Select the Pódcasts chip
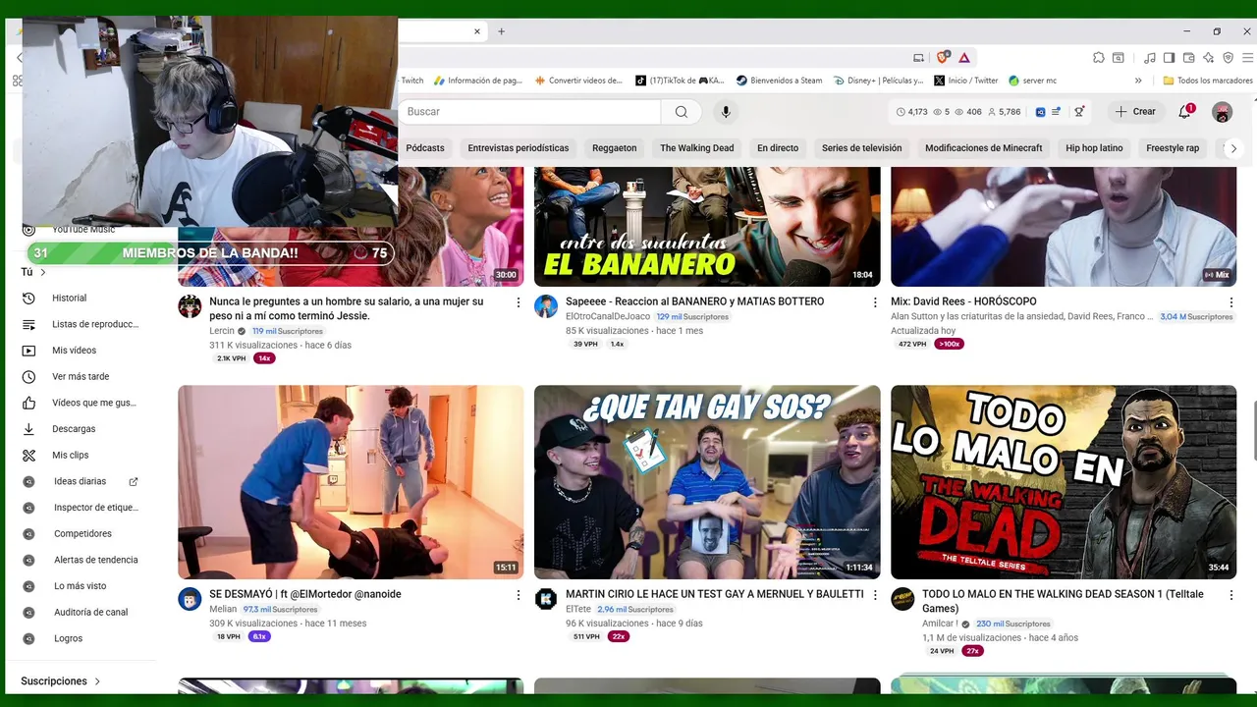 tap(425, 148)
